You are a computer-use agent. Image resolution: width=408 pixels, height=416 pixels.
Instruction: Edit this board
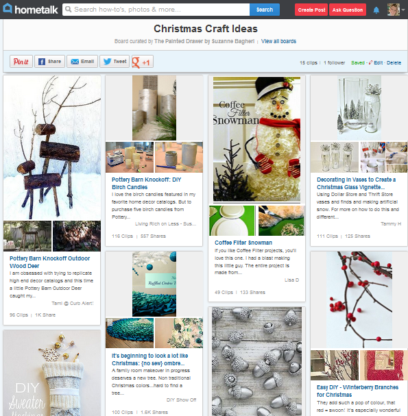(x=378, y=62)
